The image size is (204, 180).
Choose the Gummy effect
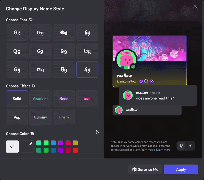40,117
